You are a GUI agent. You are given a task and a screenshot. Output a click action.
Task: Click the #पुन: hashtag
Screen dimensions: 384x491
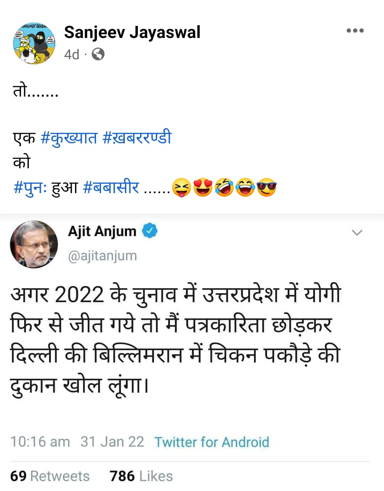click(30, 187)
